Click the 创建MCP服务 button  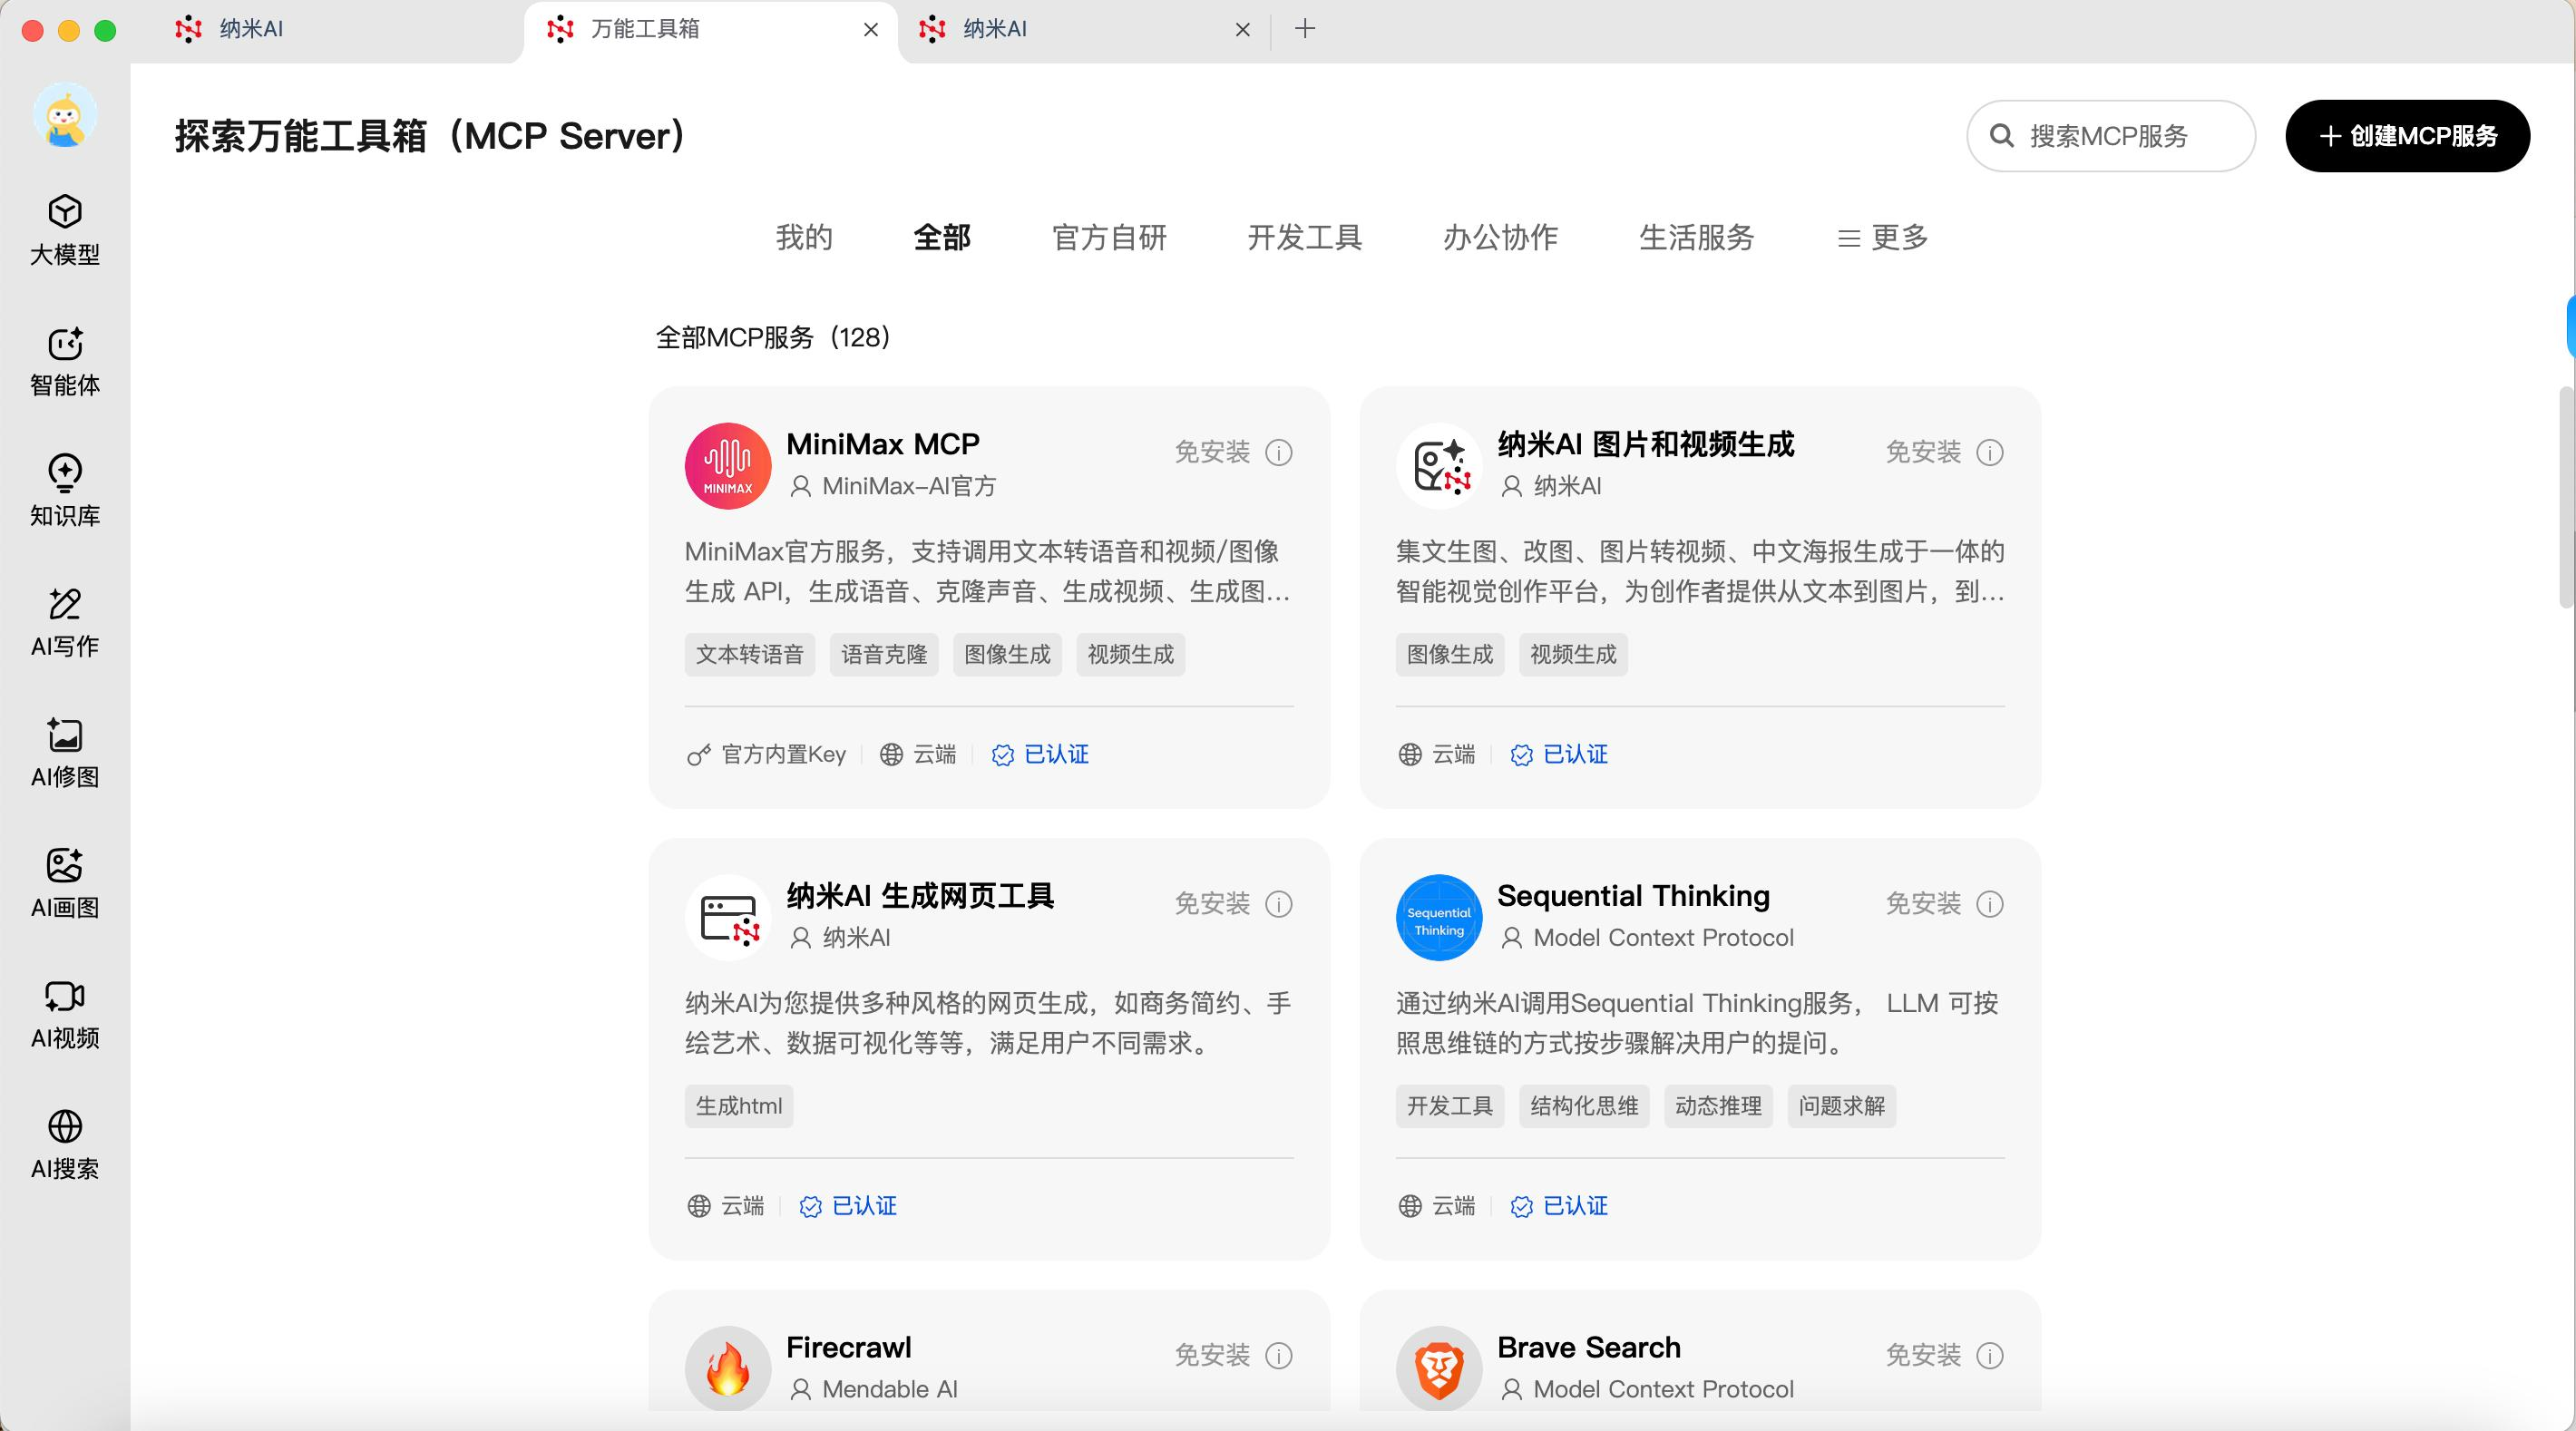[2407, 136]
